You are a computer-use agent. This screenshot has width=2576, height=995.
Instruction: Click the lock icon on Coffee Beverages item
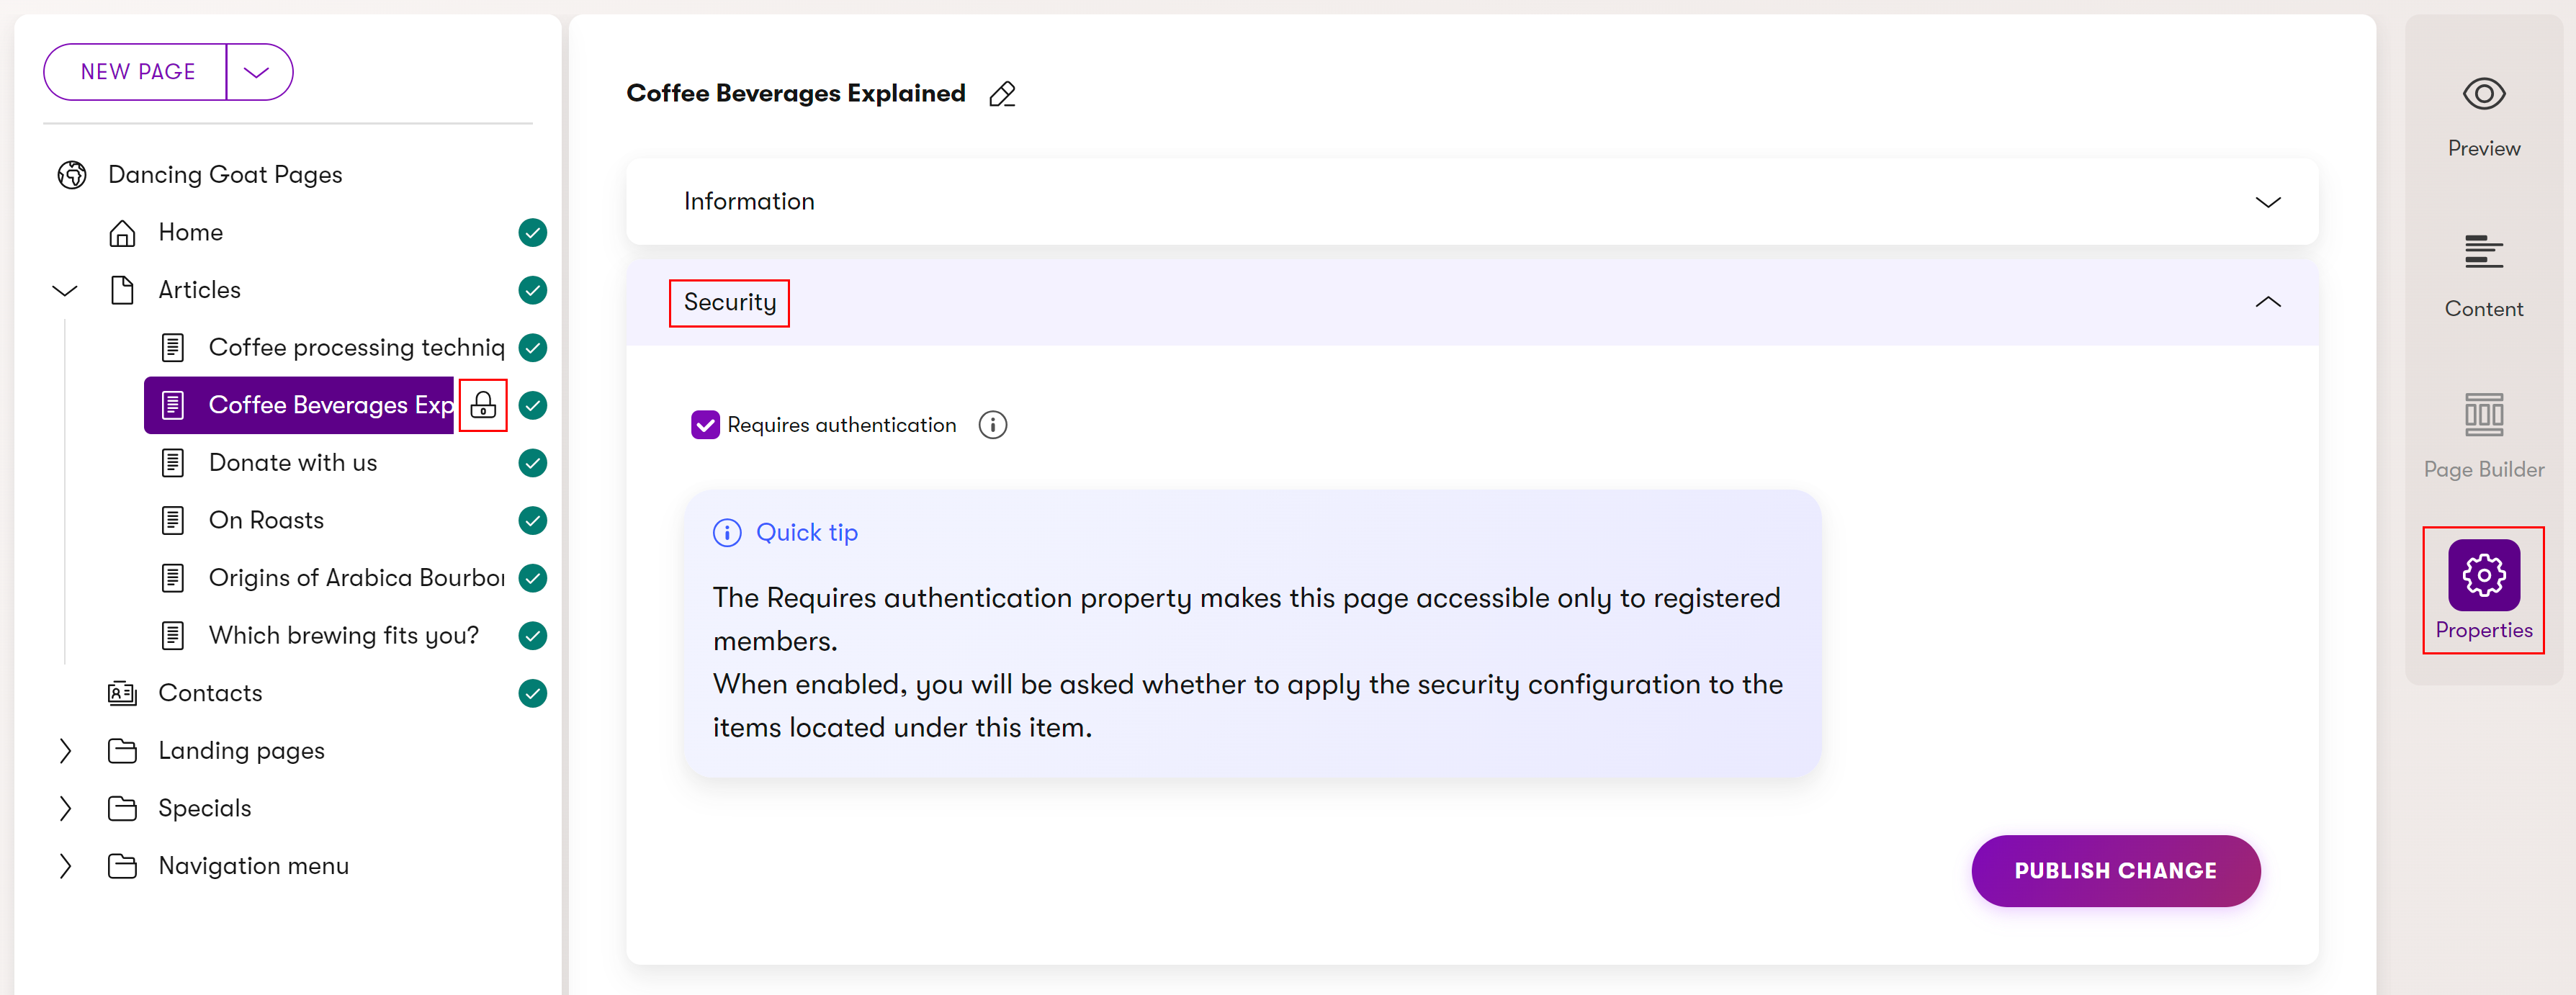(x=483, y=405)
